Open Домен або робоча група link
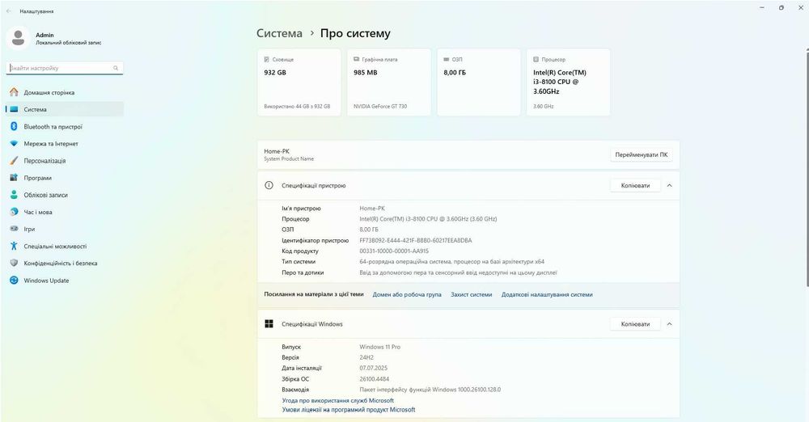The image size is (809, 422). click(407, 294)
